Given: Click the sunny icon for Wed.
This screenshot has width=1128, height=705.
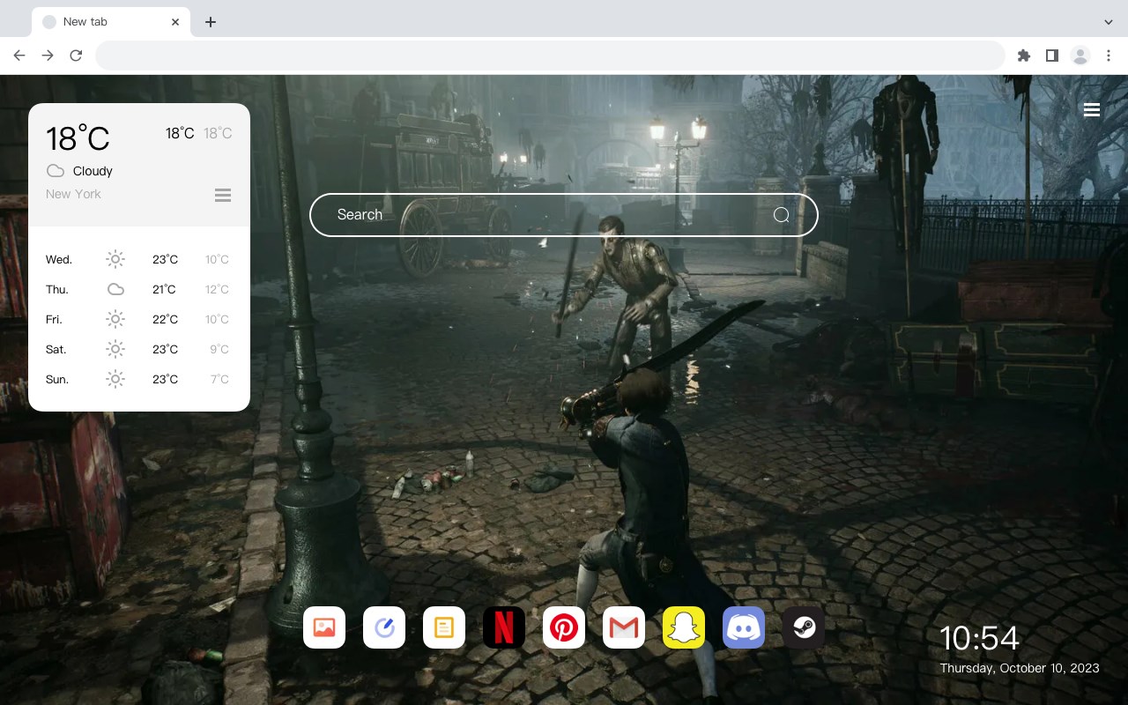Looking at the screenshot, I should pos(115,259).
